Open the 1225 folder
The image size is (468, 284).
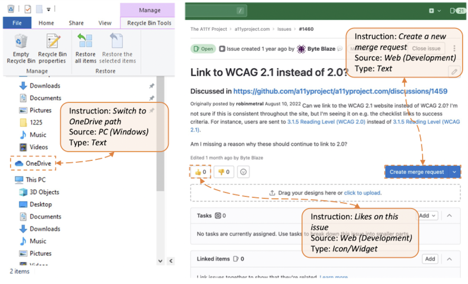point(31,122)
